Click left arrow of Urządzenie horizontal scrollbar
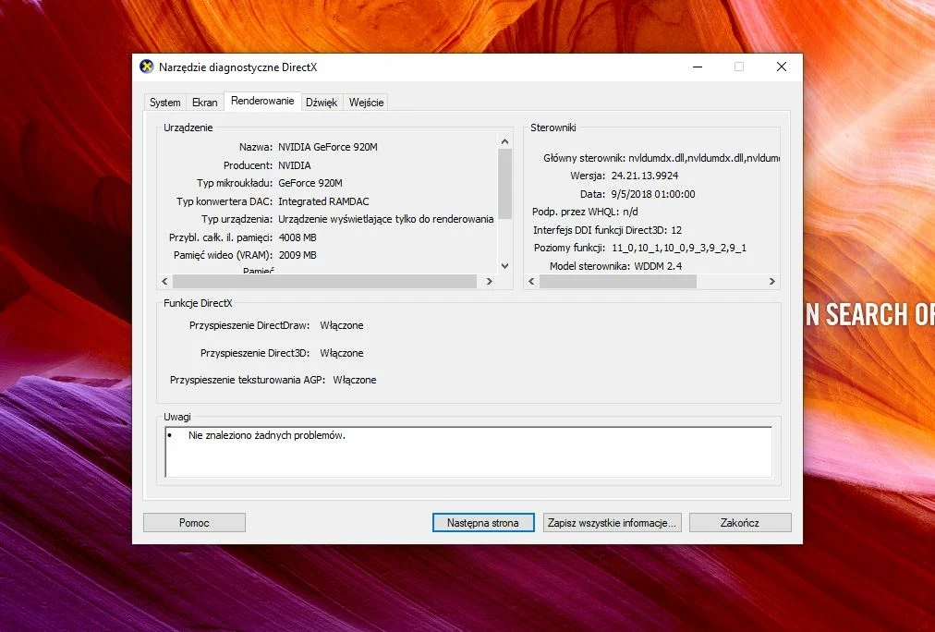 pos(165,282)
